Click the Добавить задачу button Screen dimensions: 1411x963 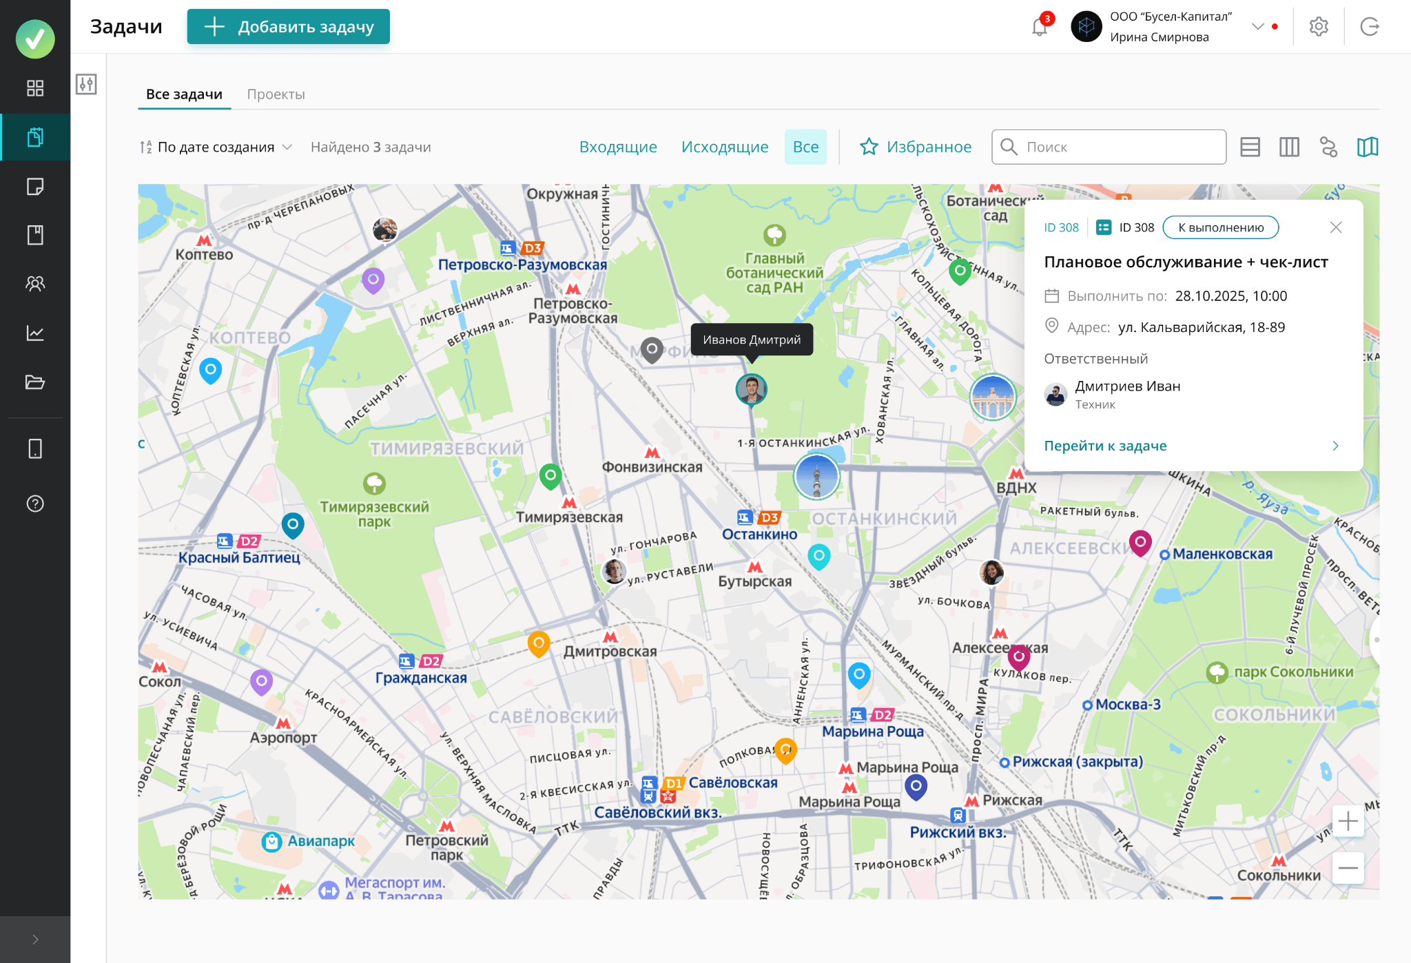(x=289, y=27)
